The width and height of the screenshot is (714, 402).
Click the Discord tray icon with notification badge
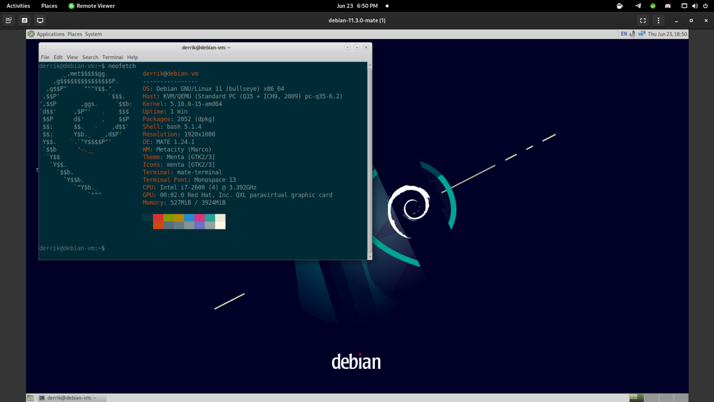point(668,6)
